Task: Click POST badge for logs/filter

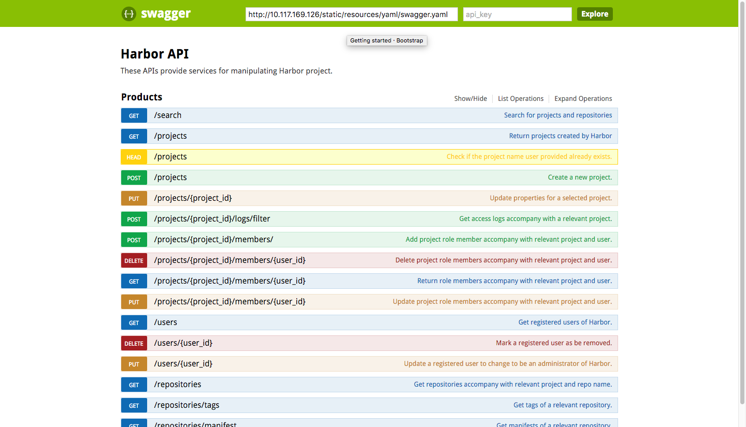Action: click(x=134, y=219)
